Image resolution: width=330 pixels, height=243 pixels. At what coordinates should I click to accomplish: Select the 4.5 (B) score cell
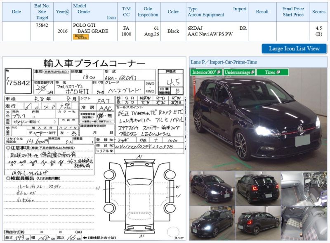(318, 31)
